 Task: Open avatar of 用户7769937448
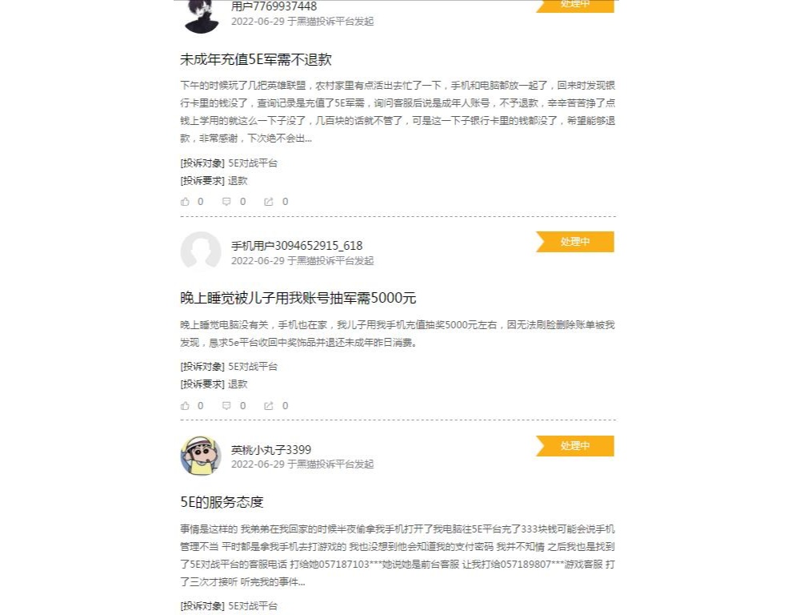pyautogui.click(x=201, y=16)
